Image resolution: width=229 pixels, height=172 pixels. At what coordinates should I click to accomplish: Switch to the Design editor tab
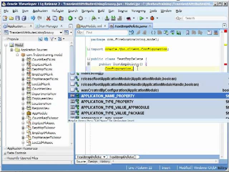pos(93,162)
